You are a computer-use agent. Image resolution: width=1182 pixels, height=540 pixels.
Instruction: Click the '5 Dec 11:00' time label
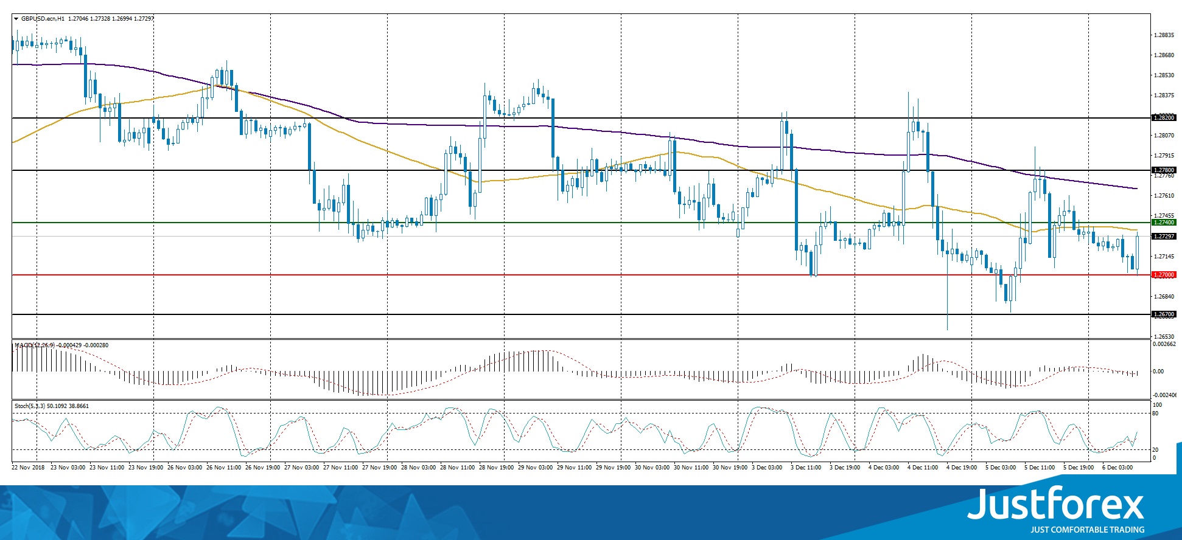(1040, 468)
